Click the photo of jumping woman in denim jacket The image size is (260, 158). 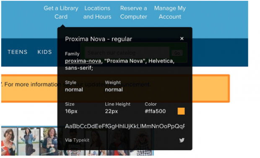pos(29,141)
